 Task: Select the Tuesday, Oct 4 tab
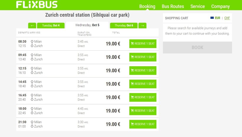click(x=51, y=26)
